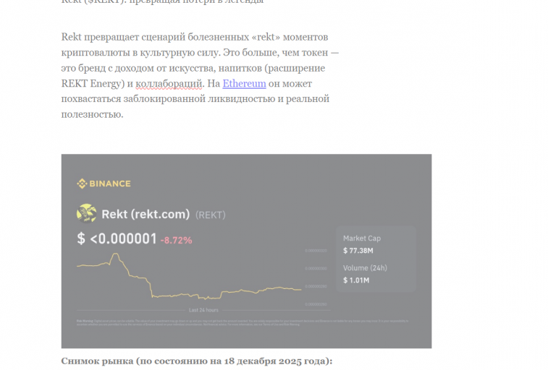Click the Last 24 hours chart label

[x=203, y=310]
